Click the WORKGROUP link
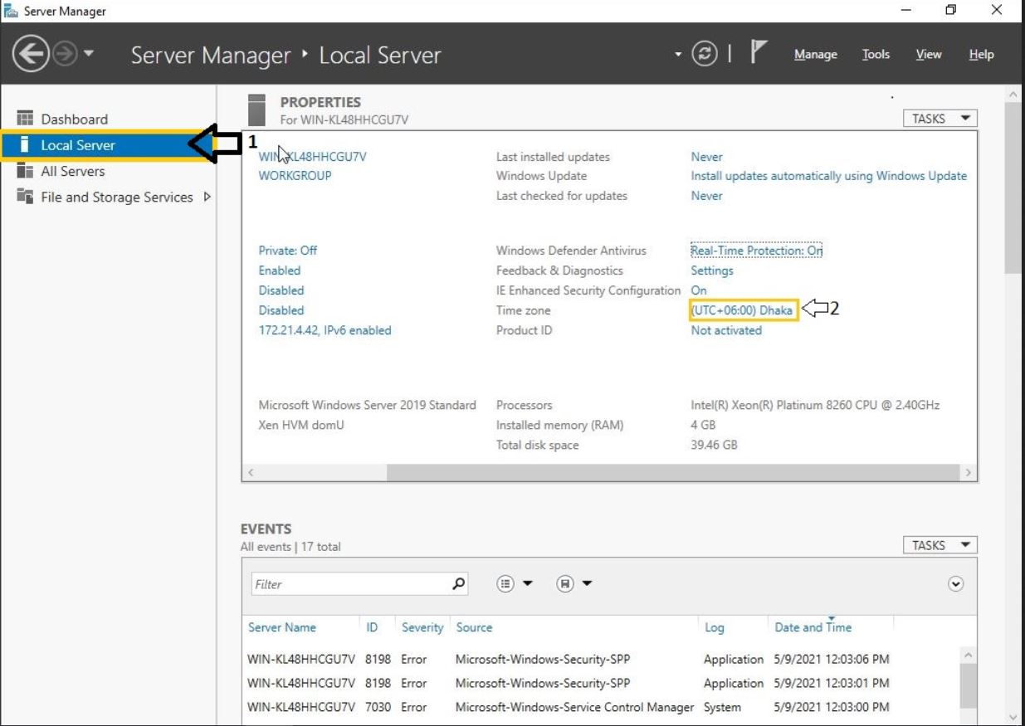Viewport: 1025px width, 726px height. (x=295, y=176)
